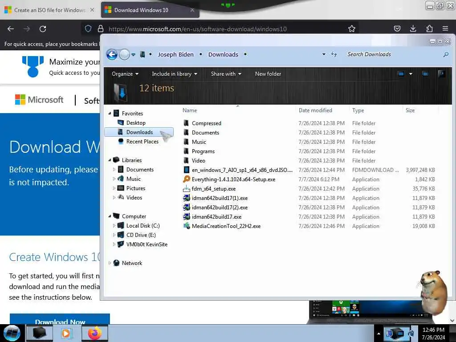Select the MediaCreationTool_22H2.exe icon
Screen dimensions: 456x342
[x=187, y=226]
